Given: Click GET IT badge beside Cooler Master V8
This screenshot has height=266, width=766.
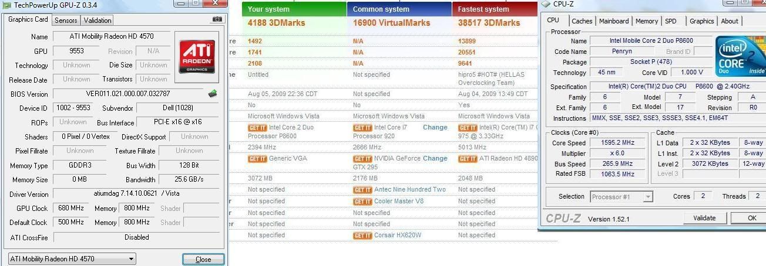Looking at the screenshot, I should (x=362, y=202).
